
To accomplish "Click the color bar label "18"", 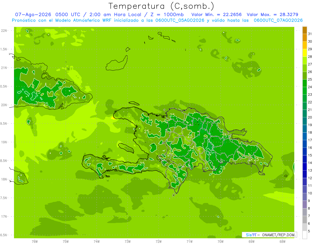I will (310, 132).
